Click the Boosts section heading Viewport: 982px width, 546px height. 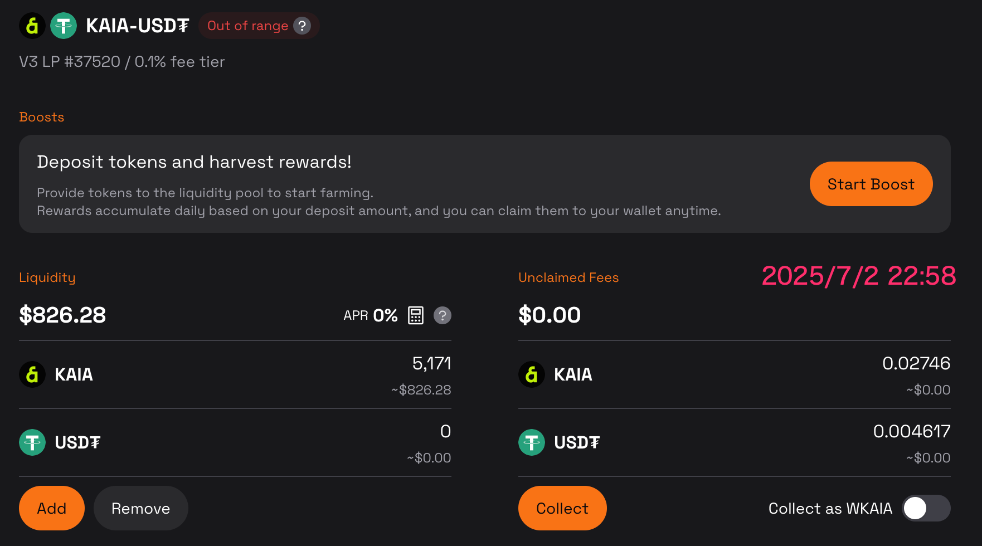click(42, 117)
